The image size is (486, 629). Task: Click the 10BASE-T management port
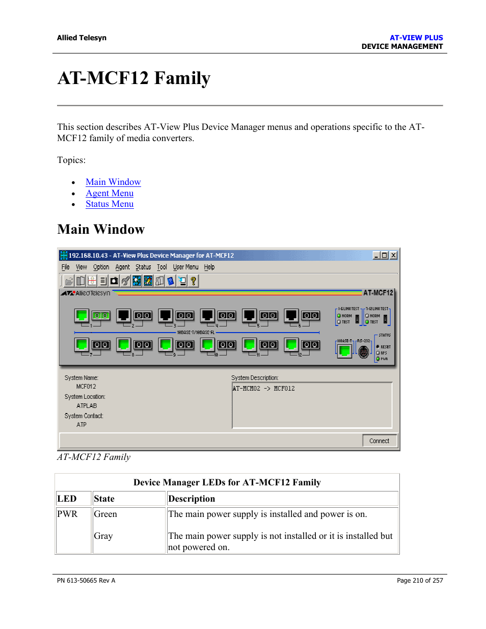click(344, 350)
